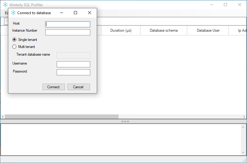Click the Duration (µs) column header

121,30
